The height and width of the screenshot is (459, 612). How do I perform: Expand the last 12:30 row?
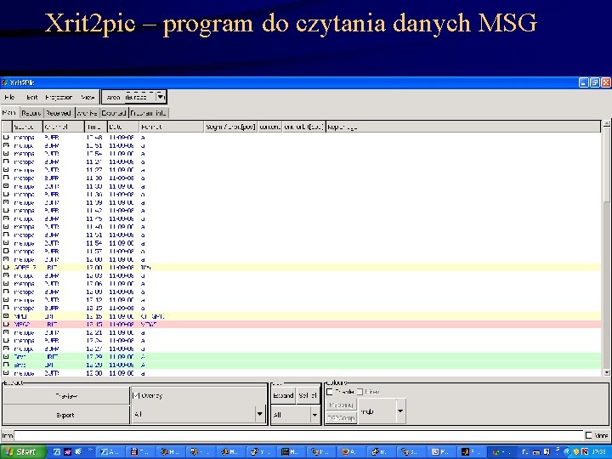coord(6,373)
